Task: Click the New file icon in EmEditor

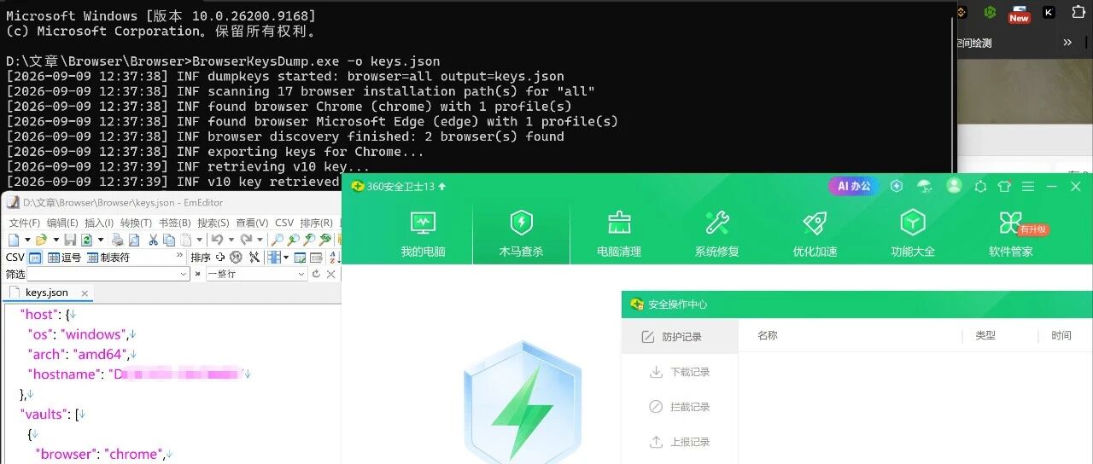Action: 14,240
